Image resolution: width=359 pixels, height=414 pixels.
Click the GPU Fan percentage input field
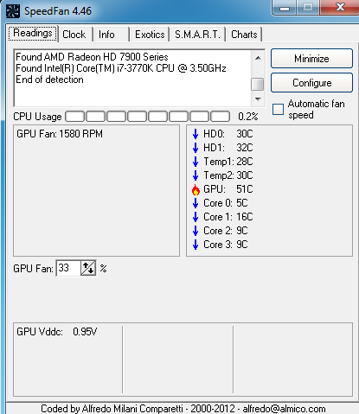pos(68,269)
